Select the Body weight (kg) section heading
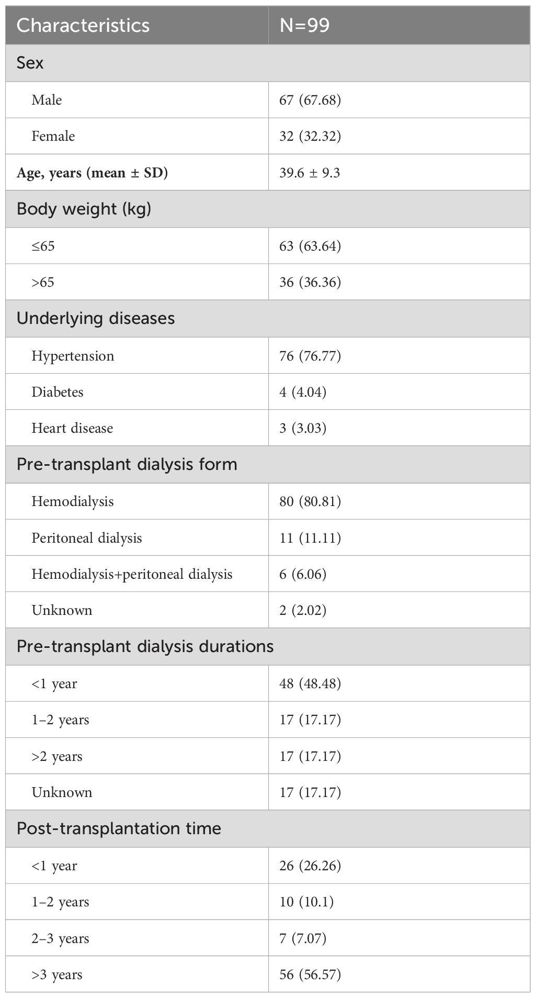The image size is (536, 998). click(x=84, y=209)
